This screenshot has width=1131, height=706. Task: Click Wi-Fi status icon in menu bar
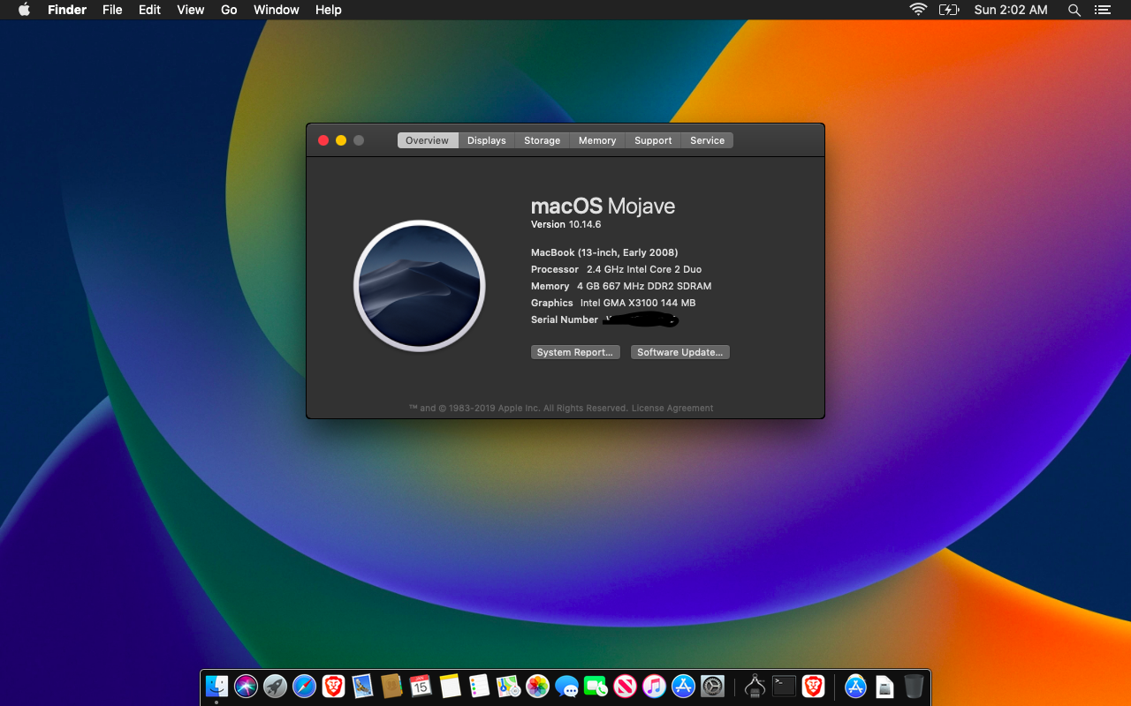pyautogui.click(x=919, y=10)
